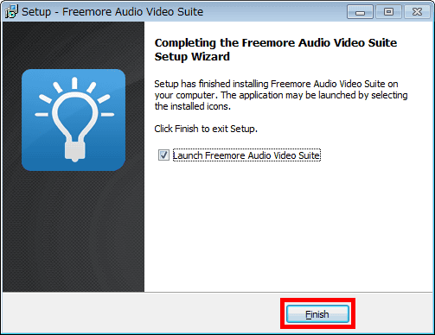The image size is (435, 335).
Task: Click the 'Setup has finished installing' paragraph
Action: click(x=281, y=95)
